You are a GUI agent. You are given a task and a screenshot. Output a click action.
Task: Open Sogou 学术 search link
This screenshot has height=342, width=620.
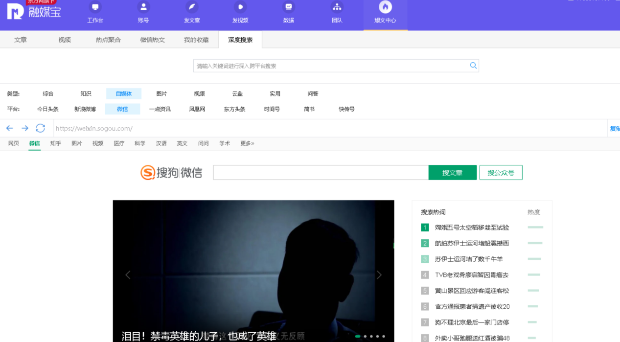point(225,143)
